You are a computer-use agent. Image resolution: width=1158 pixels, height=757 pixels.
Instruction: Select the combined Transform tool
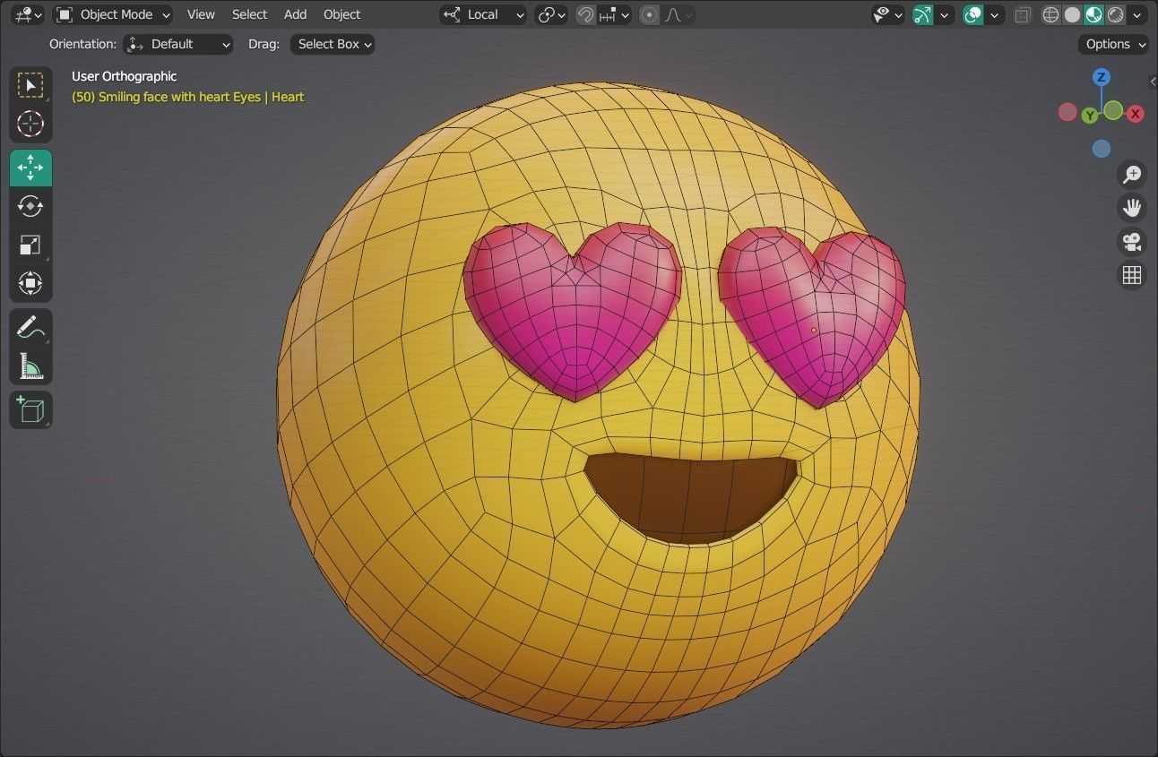[x=30, y=283]
